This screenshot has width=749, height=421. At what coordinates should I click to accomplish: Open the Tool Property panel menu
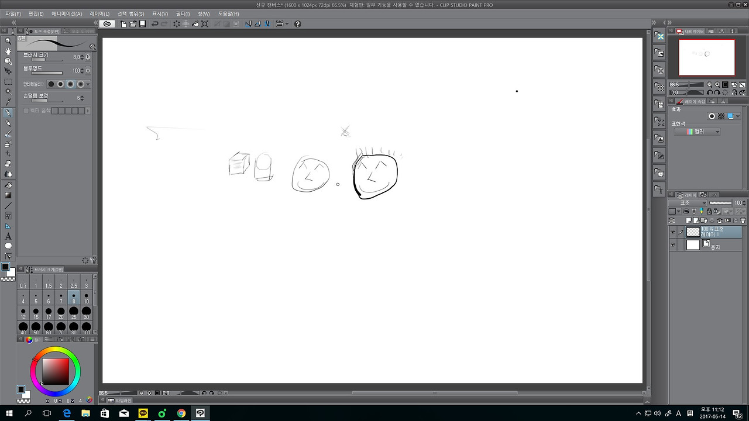(x=20, y=31)
